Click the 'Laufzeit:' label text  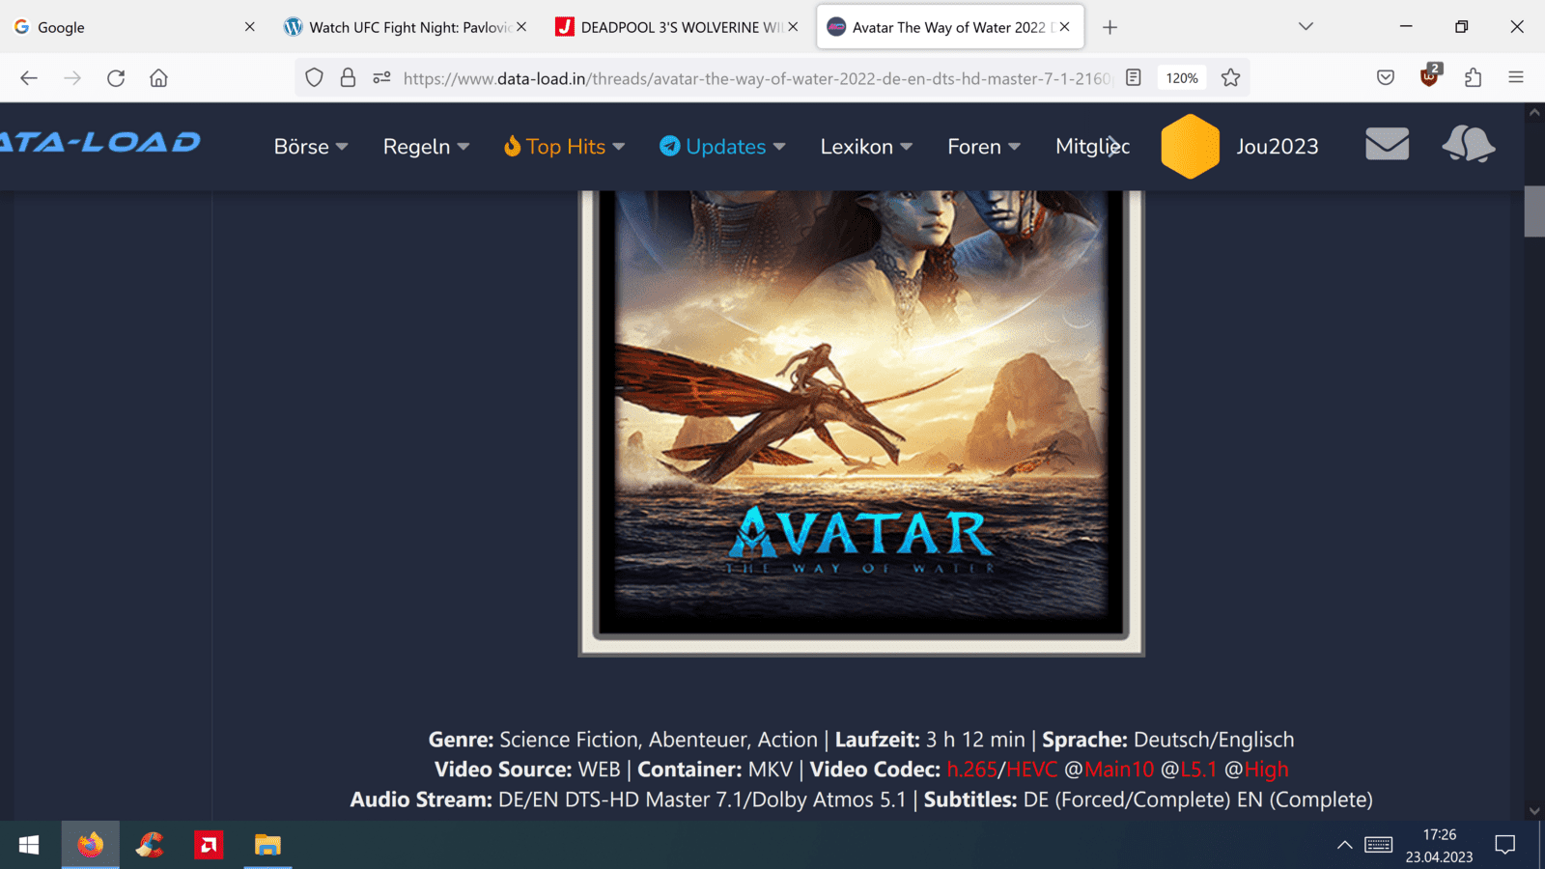click(878, 740)
